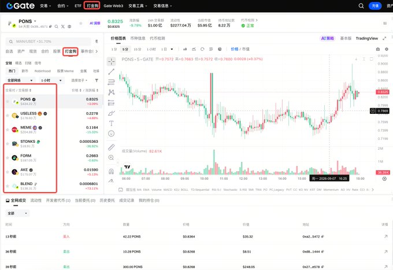Switch to 币种信息 tab
The width and height of the screenshot is (393, 270).
click(x=138, y=38)
